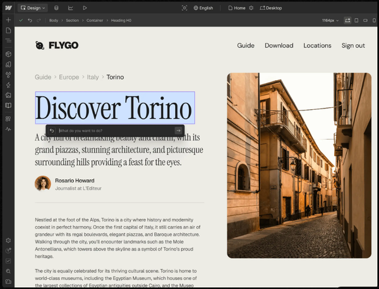This screenshot has height=289, width=379.
Task: Open the open-book panel icon
Action: pos(8,105)
